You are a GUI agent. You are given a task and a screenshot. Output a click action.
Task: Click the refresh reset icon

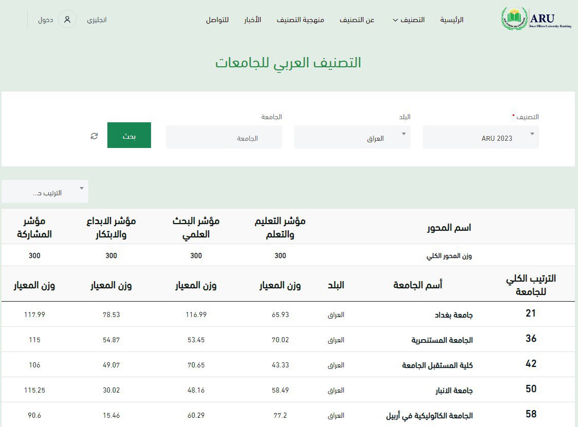[x=94, y=136]
